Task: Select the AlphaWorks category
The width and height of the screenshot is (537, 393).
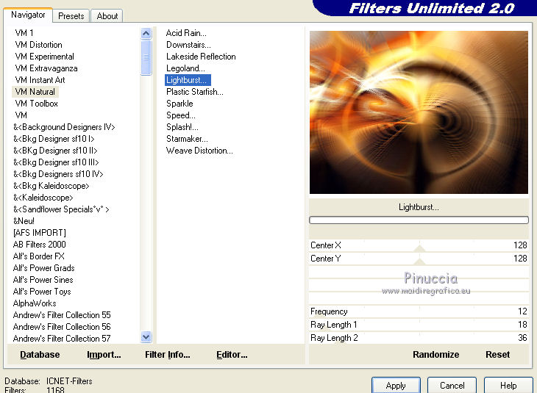Action: click(35, 303)
